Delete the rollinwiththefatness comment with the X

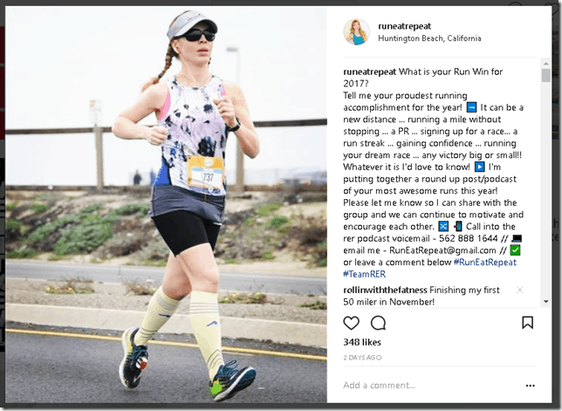point(520,290)
